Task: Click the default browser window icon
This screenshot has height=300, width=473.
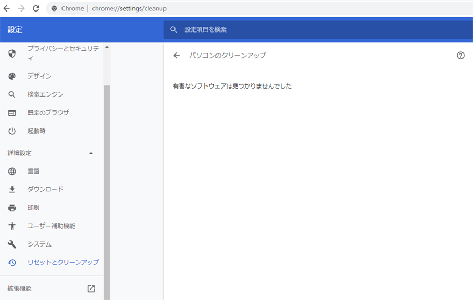Action: tap(12, 113)
